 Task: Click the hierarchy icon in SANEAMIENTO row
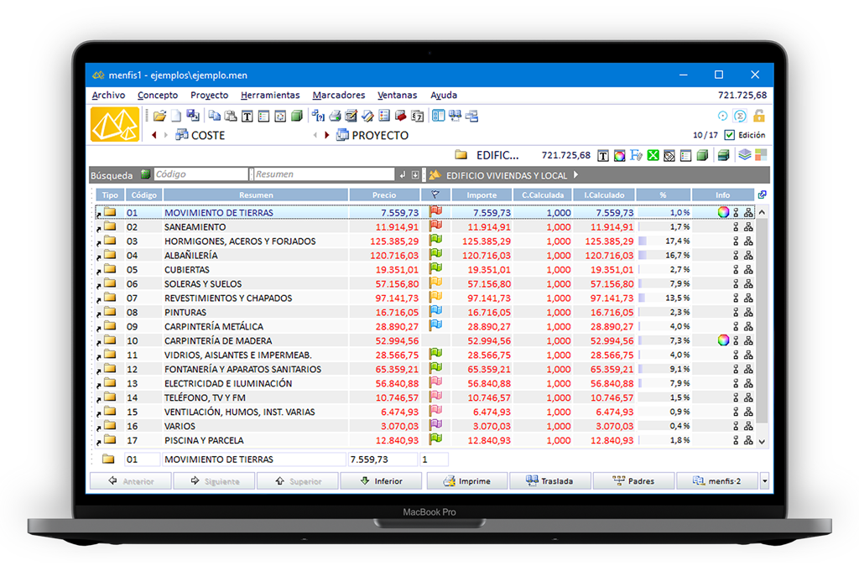(x=748, y=226)
